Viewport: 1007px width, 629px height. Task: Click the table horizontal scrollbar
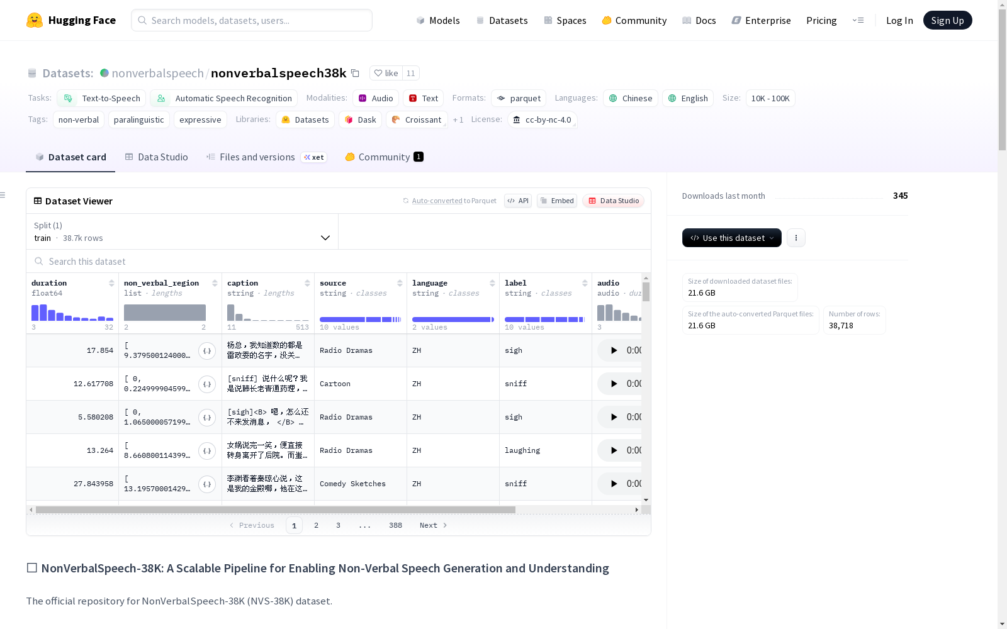[x=276, y=509]
